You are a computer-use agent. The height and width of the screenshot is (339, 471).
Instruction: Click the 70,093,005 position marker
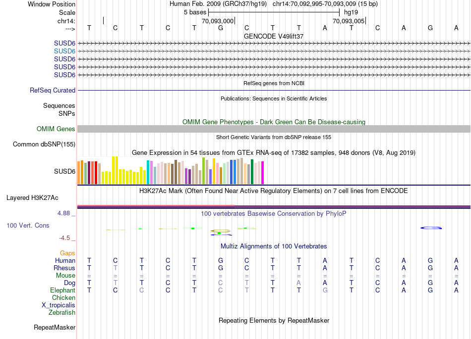349,21
